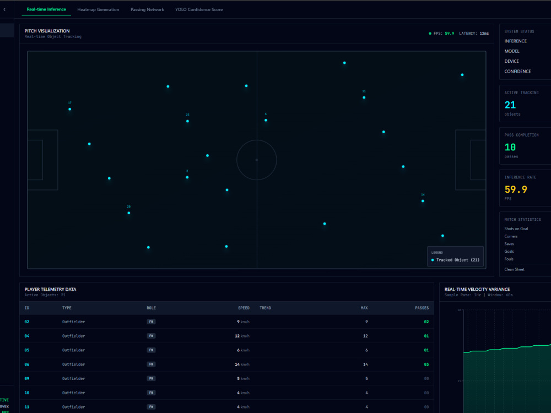Click the 14 km/h speed value
This screenshot has width=551, height=413.
(x=242, y=364)
